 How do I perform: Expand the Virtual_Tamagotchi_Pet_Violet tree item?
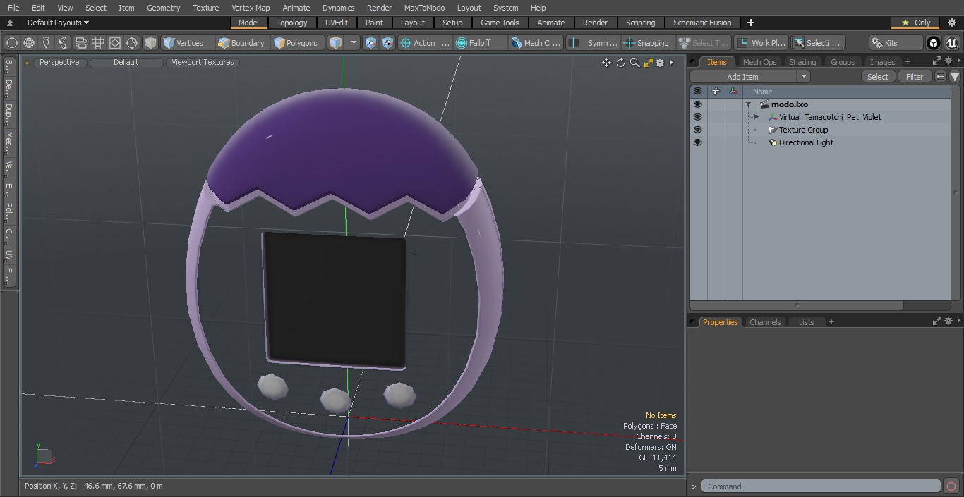pos(757,117)
